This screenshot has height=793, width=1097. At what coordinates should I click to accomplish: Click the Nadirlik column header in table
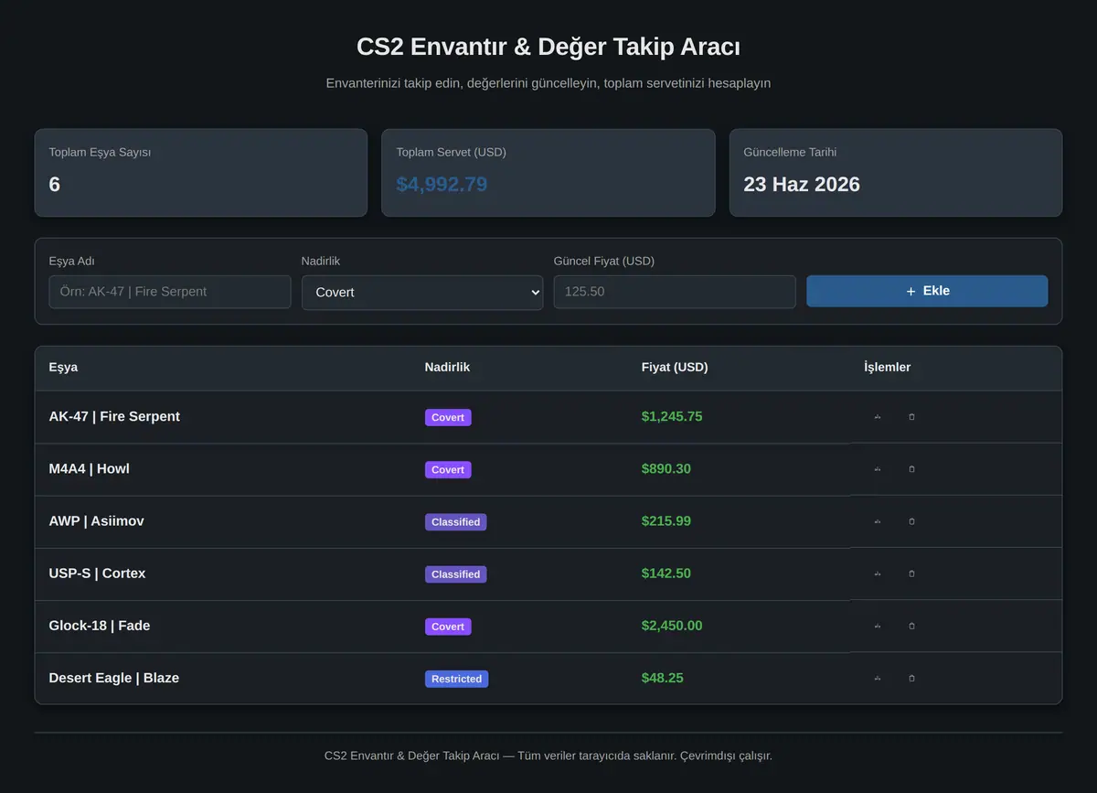447,367
